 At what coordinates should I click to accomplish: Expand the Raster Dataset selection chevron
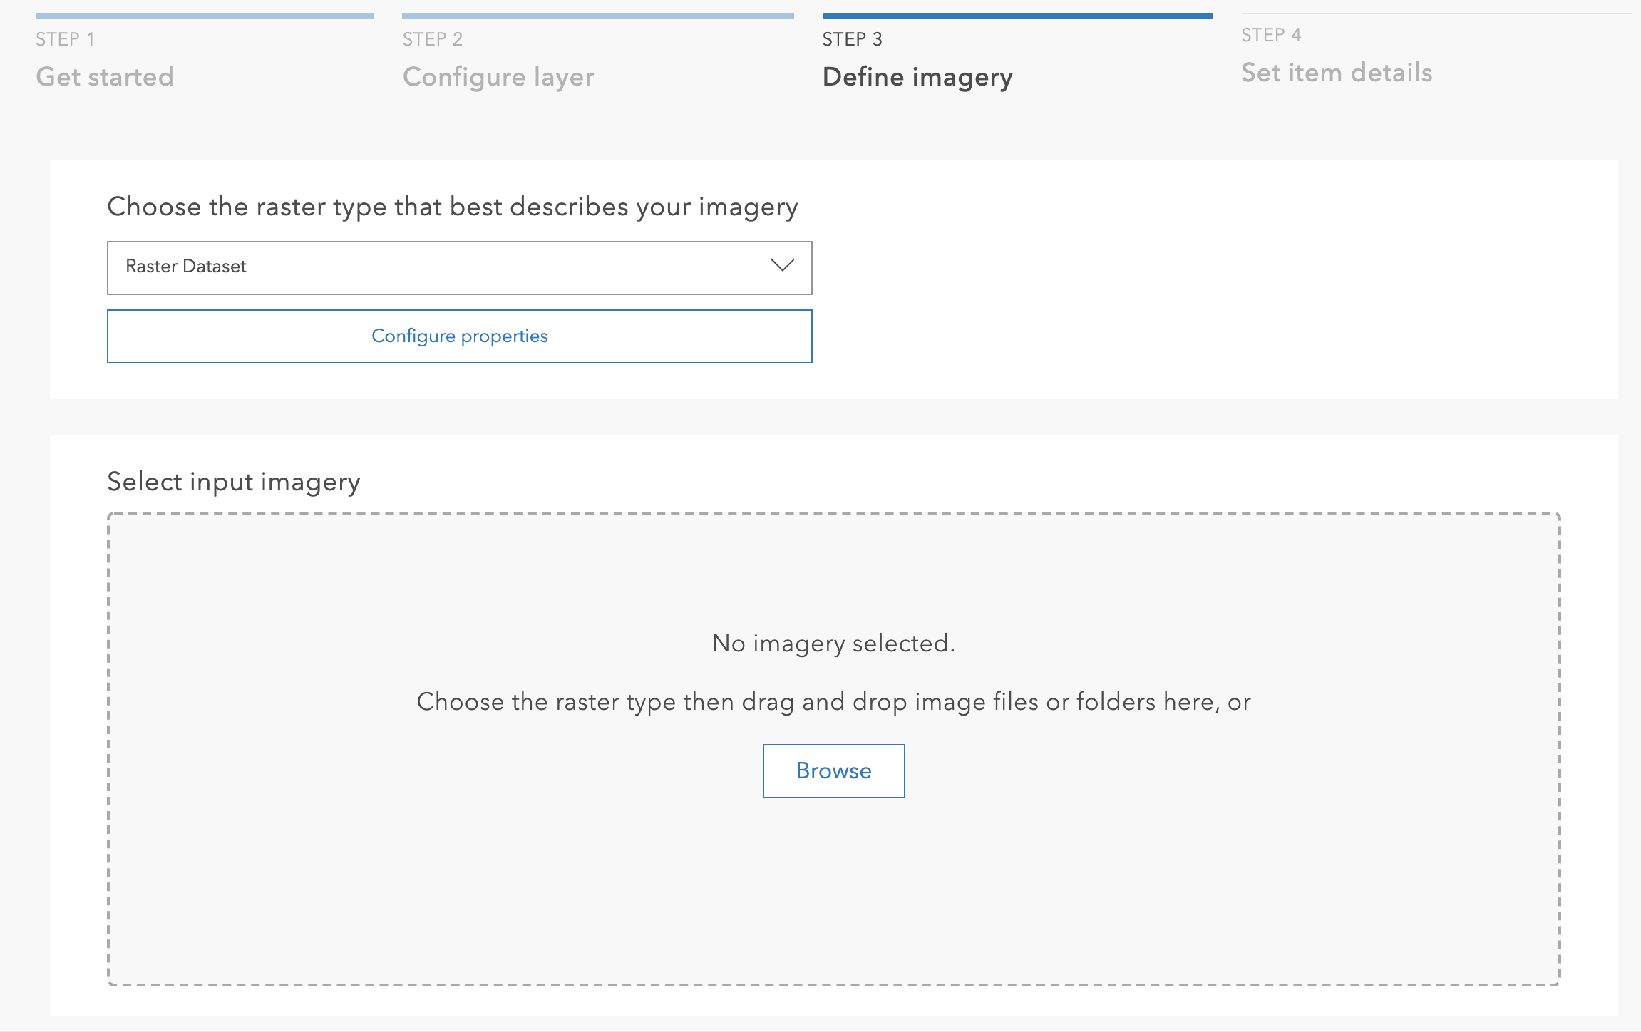[783, 267]
